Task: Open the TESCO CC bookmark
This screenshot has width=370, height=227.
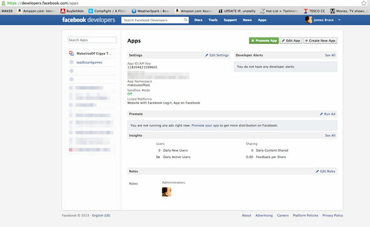Action: (314, 11)
